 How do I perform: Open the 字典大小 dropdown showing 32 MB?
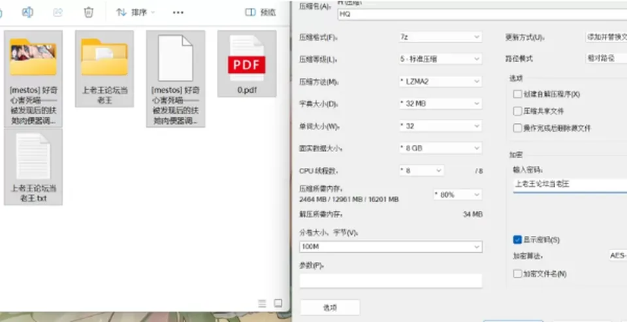(x=440, y=104)
